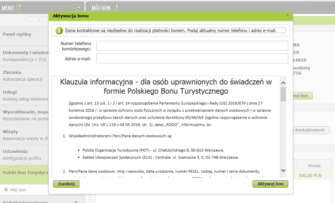335x203 pixels.
Task: Click the Współadministratorami list item text
Action: (121, 136)
